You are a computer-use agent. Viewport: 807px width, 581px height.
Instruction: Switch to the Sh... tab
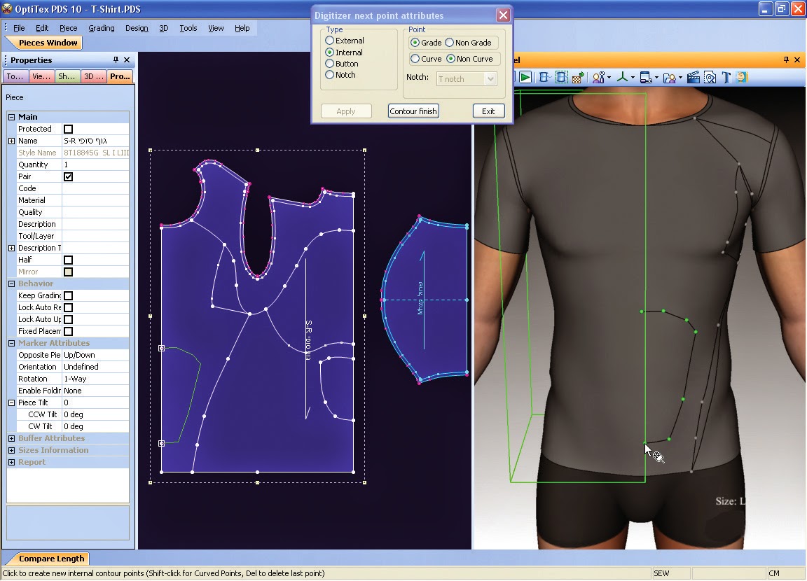point(67,76)
